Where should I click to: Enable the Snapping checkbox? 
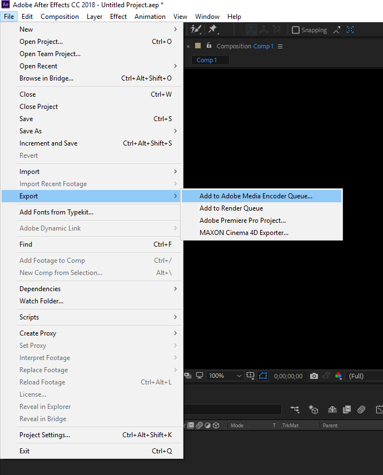(295, 30)
